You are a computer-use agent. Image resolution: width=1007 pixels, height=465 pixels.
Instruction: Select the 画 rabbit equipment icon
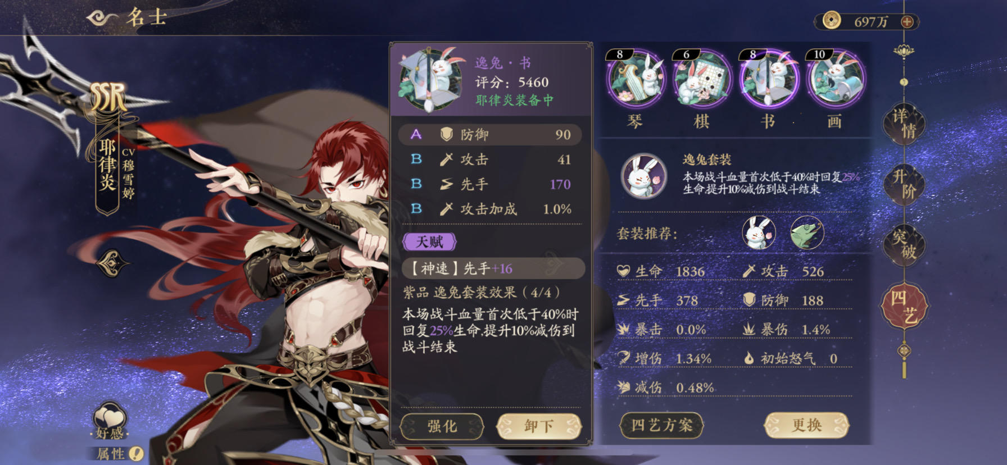coord(836,79)
